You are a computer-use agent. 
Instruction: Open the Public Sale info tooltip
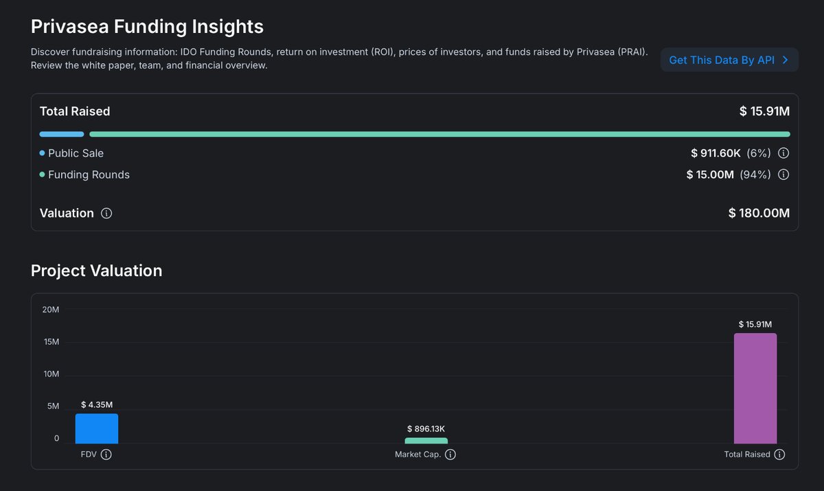[x=783, y=153]
